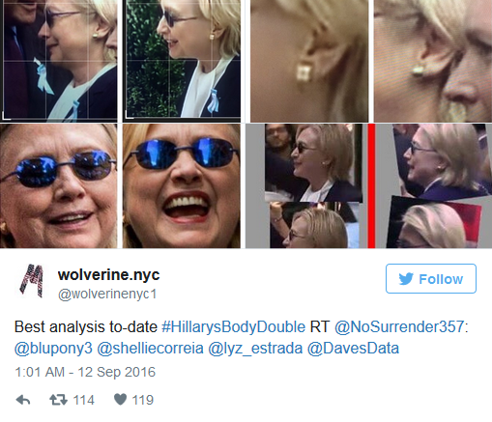
Task: Click the wolverine.nyc profile avatar
Action: click(32, 280)
